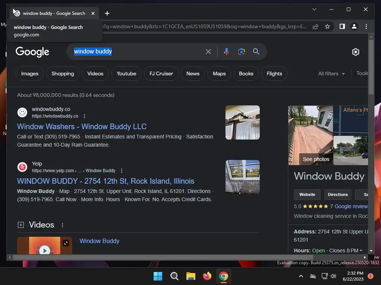Image resolution: width=381 pixels, height=285 pixels.
Task: Show hidden system tray icons
Action: (301, 276)
